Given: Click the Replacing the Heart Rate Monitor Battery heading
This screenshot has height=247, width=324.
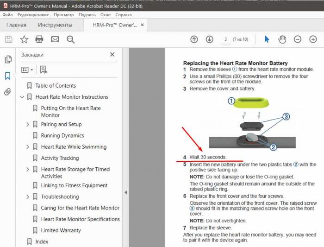Looking at the screenshot, I should pyautogui.click(x=235, y=63).
